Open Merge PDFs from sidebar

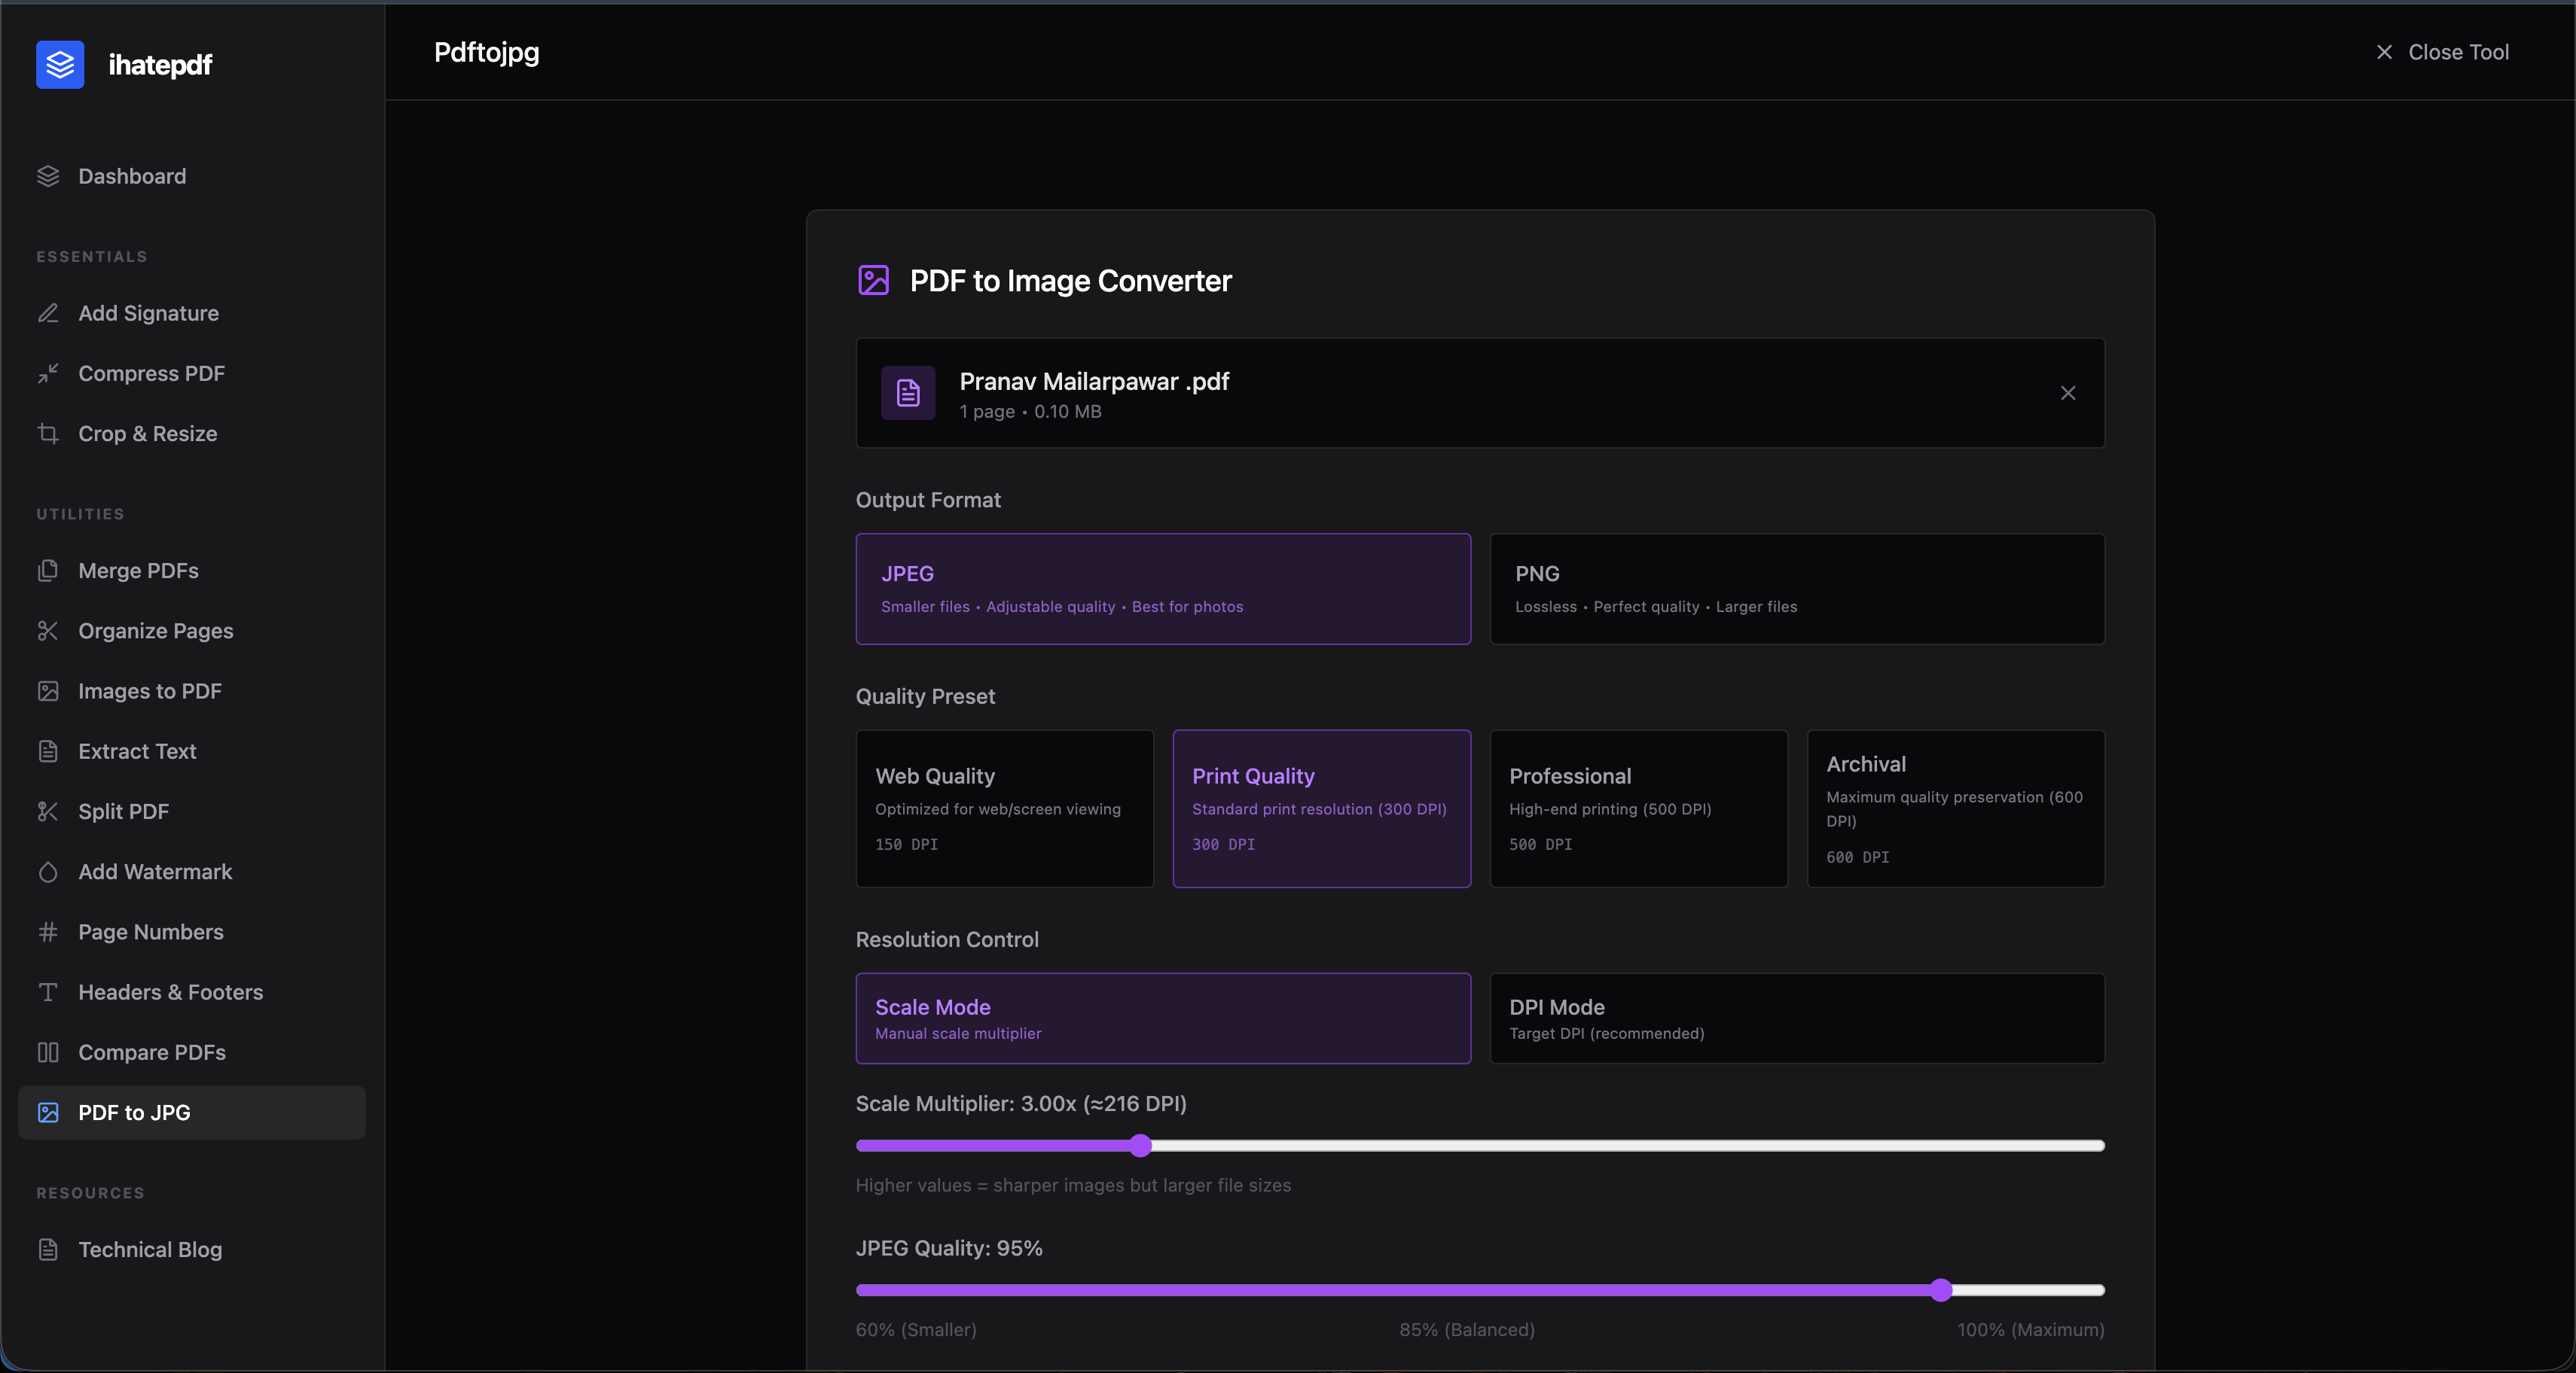pos(138,571)
